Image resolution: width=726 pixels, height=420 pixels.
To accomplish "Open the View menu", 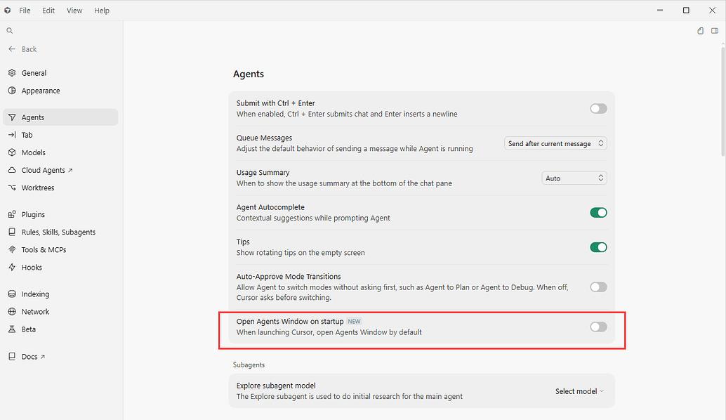I will click(x=74, y=11).
